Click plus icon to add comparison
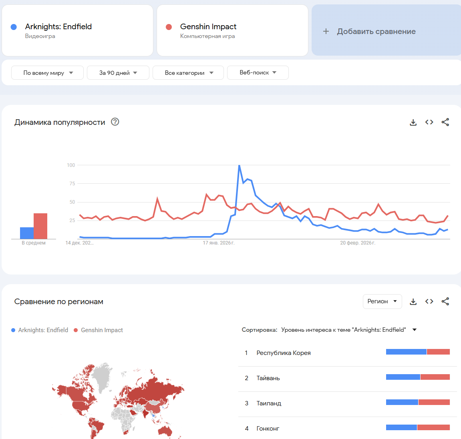 point(326,31)
